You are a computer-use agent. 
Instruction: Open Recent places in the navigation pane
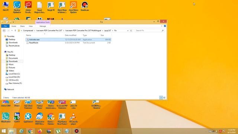pyautogui.click(x=14, y=46)
